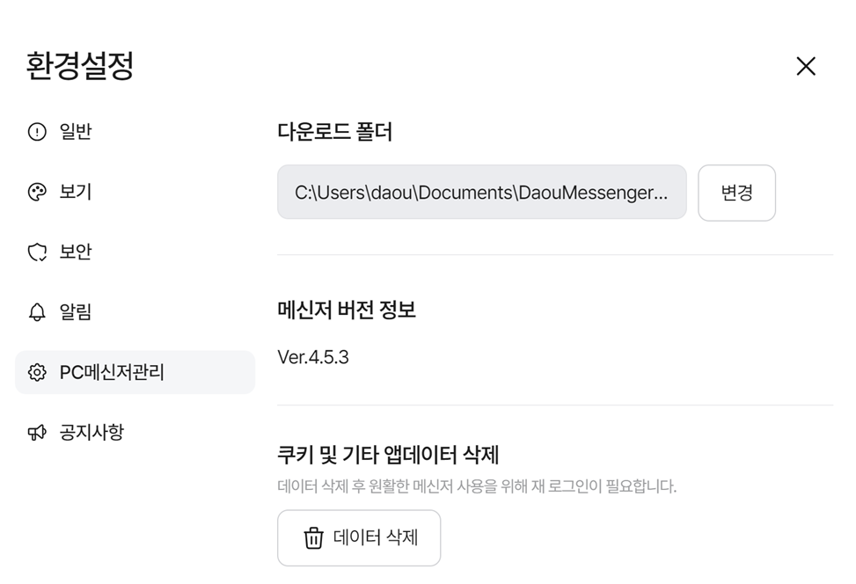Open the 공지사항 text label
The height and width of the screenshot is (584, 856).
coord(91,432)
